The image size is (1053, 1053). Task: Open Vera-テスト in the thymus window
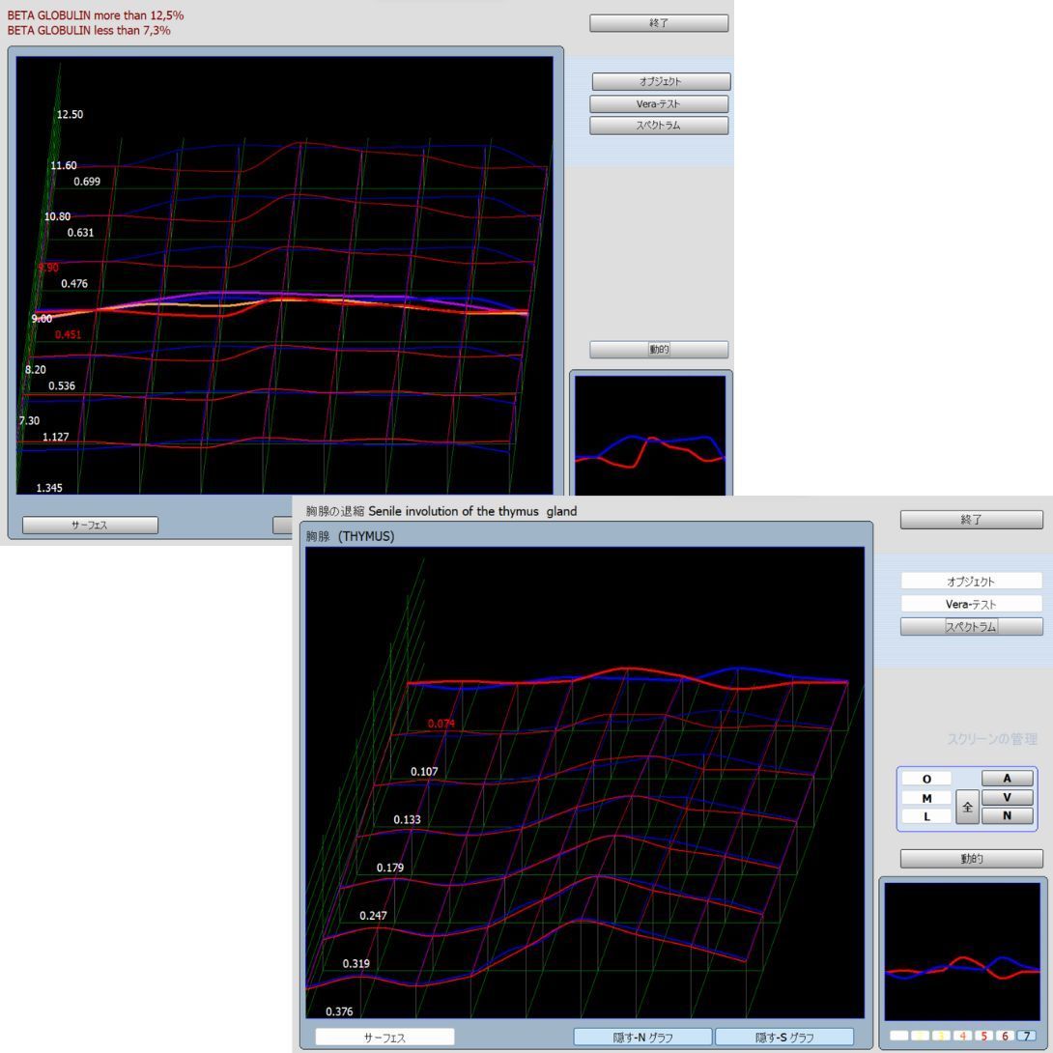(971, 604)
